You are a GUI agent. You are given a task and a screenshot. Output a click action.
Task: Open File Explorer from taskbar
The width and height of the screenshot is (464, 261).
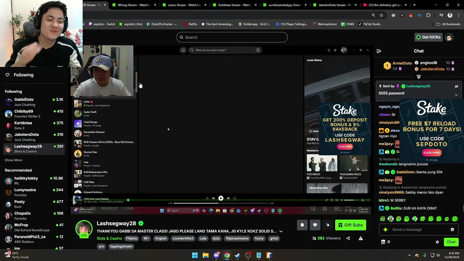click(206, 255)
